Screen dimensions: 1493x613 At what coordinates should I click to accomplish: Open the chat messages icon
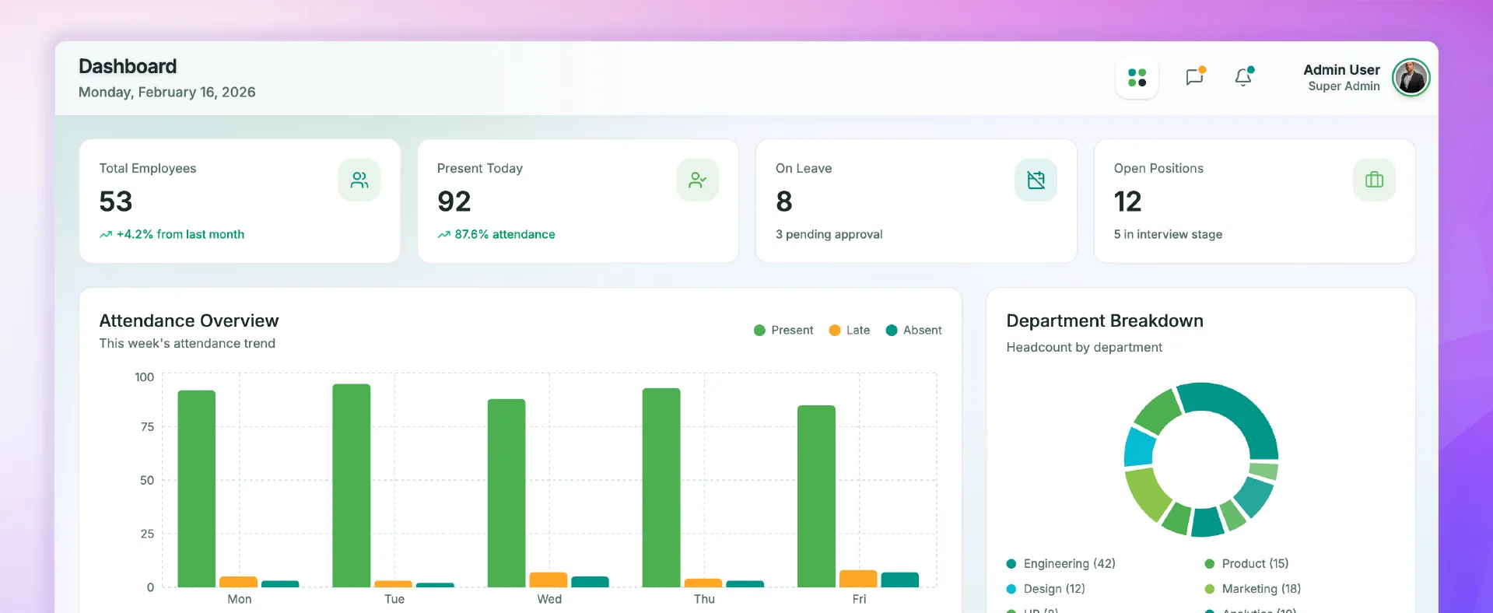click(x=1194, y=77)
